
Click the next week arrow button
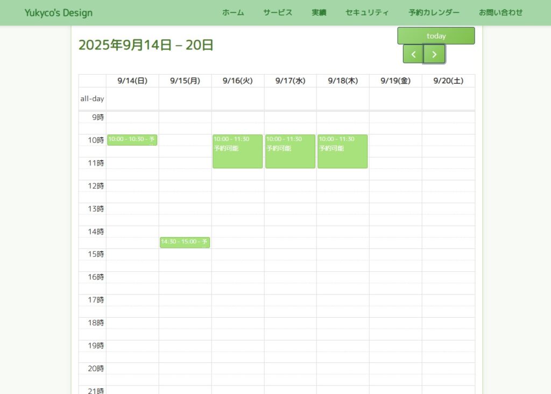pos(434,54)
